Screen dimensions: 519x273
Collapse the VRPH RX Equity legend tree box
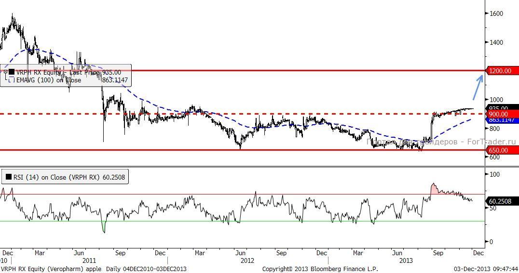coord(6,72)
